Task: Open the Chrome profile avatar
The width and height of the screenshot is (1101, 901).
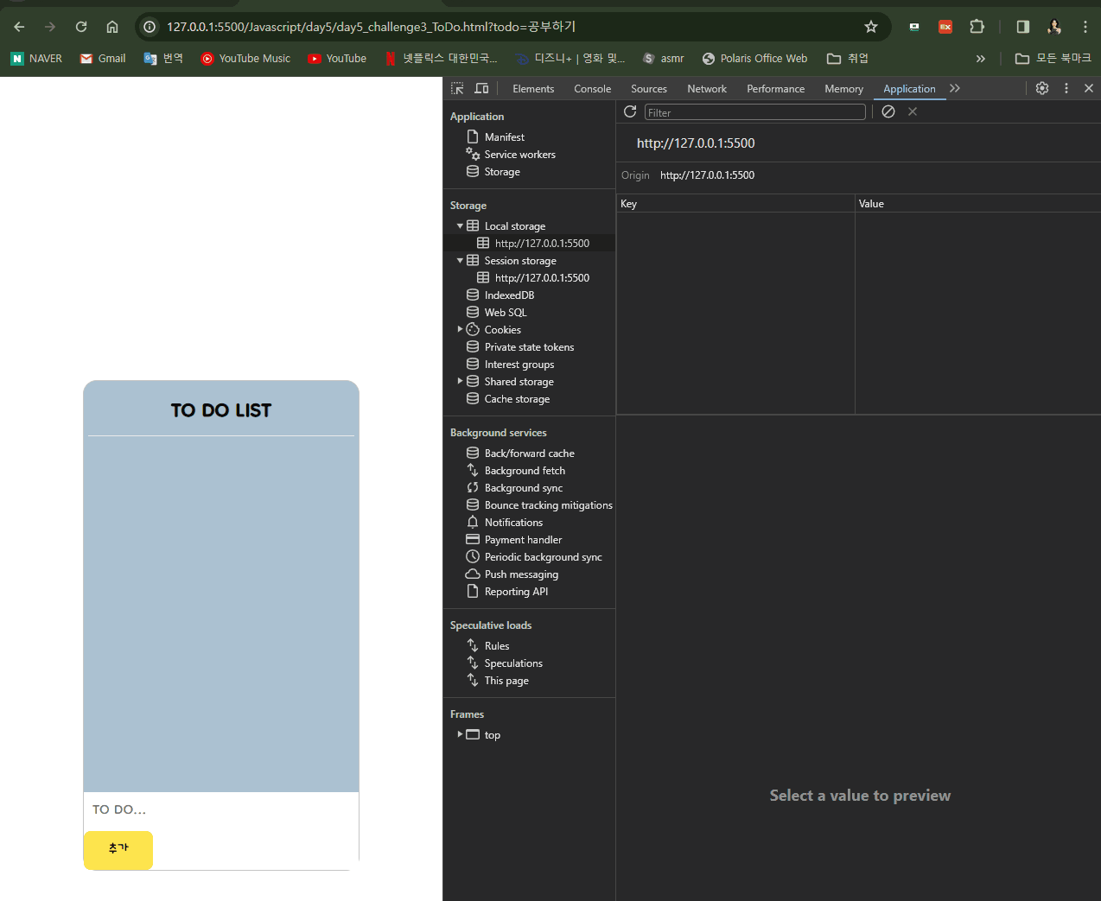Action: [1054, 27]
